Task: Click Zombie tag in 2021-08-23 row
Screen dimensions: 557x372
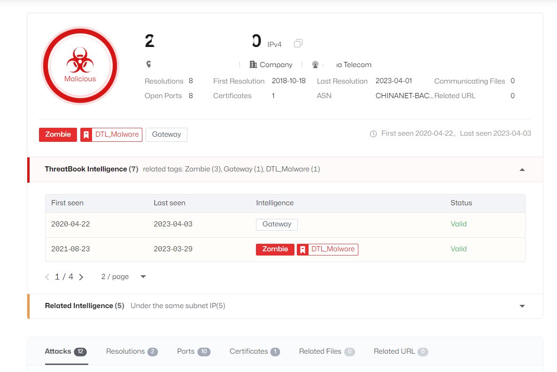Action: point(275,249)
